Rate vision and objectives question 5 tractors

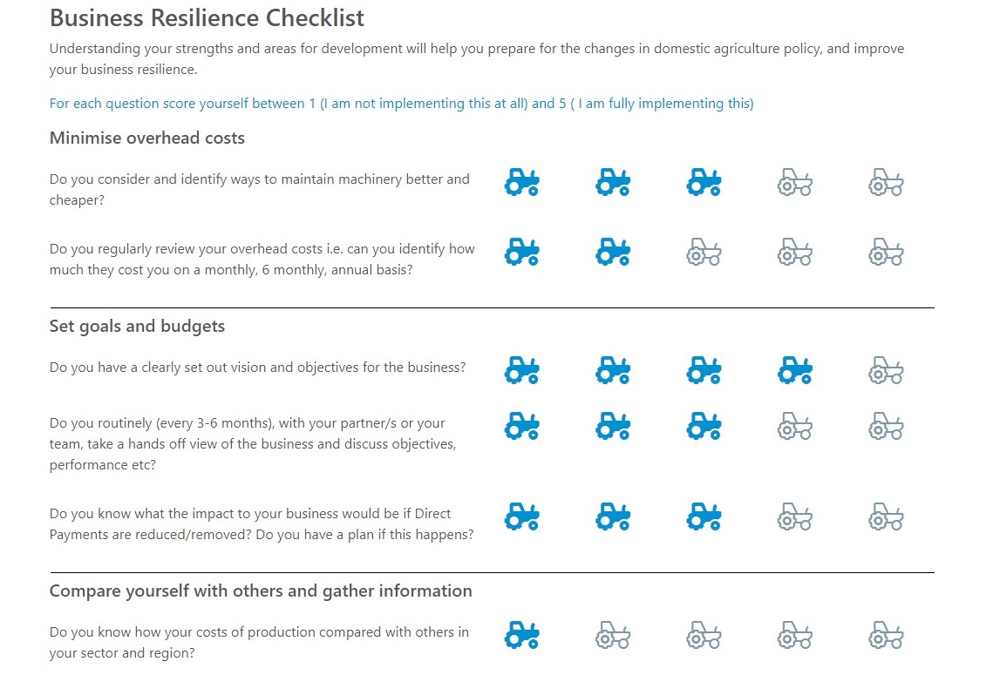tap(886, 371)
